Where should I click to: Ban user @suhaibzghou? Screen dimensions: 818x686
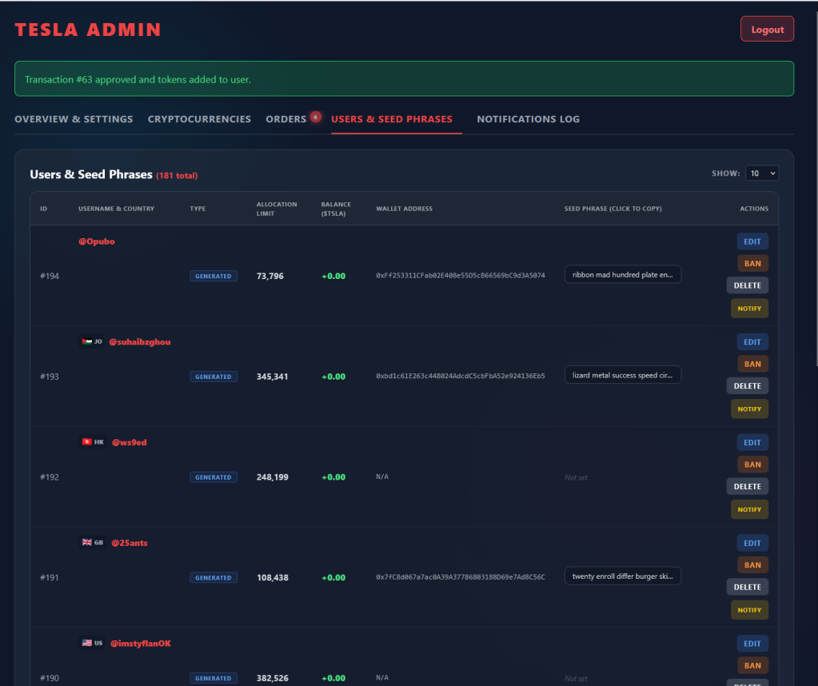[x=752, y=364]
